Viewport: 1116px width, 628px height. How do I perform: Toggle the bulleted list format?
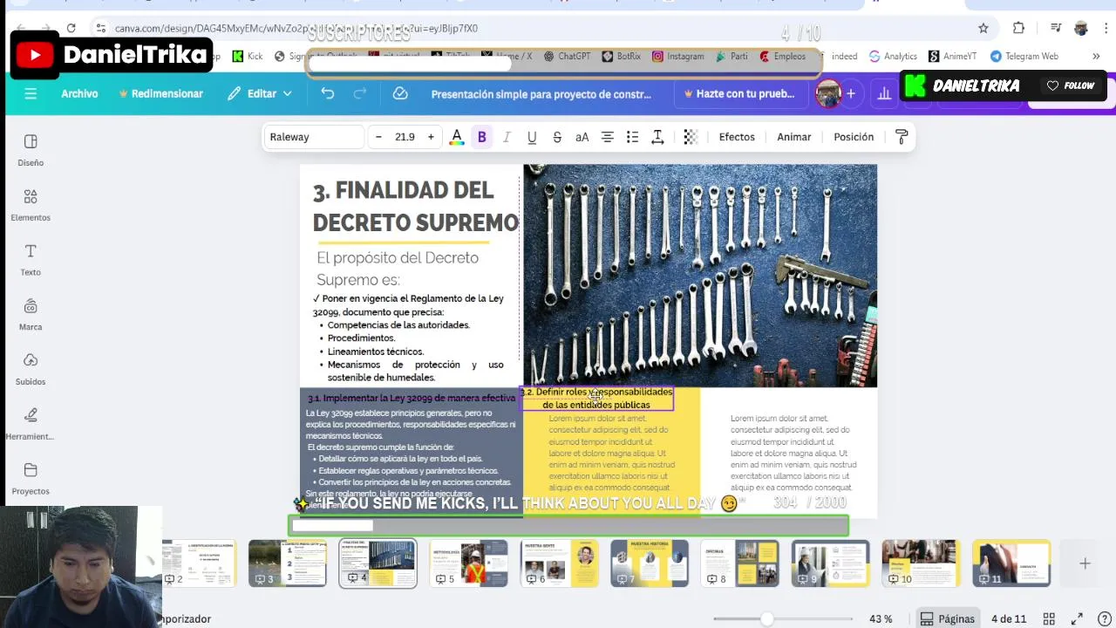(633, 137)
